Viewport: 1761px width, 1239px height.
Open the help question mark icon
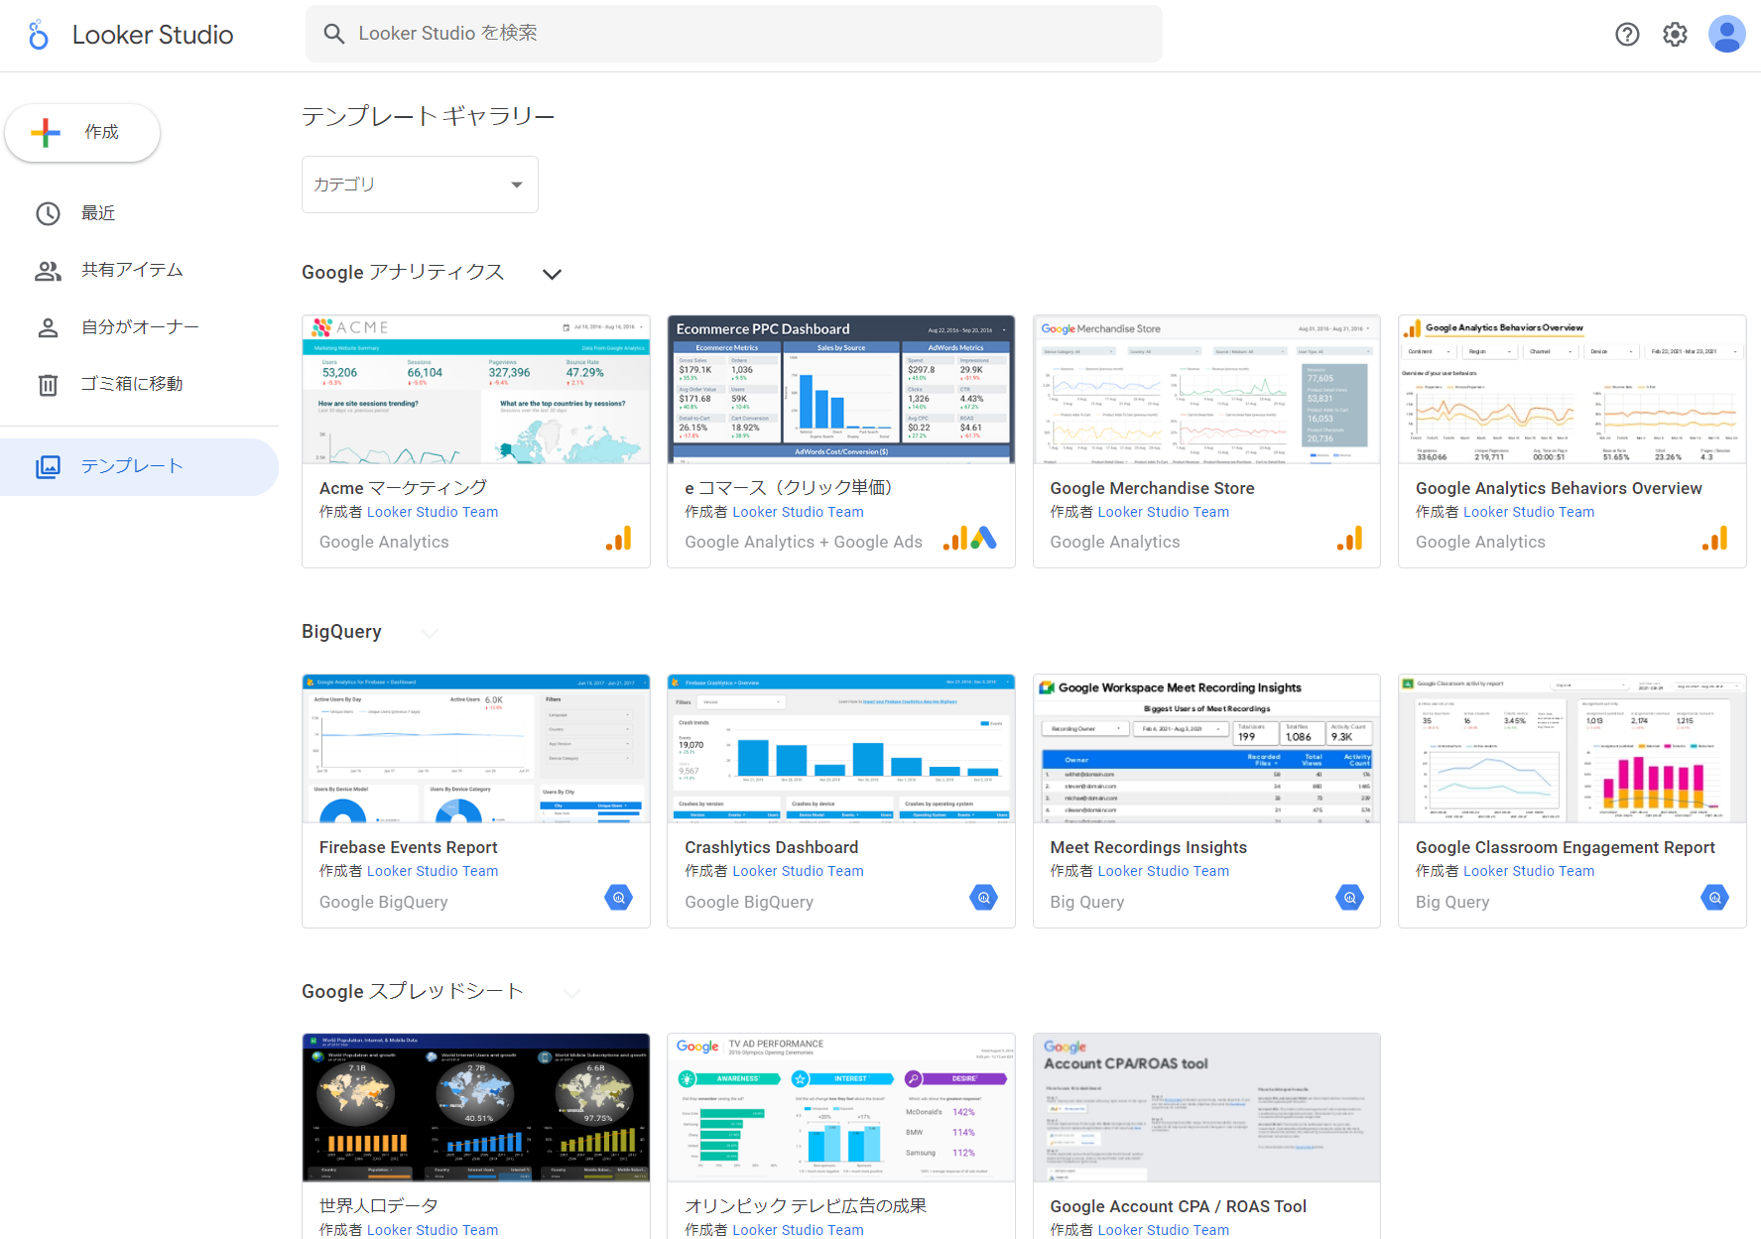pyautogui.click(x=1627, y=35)
